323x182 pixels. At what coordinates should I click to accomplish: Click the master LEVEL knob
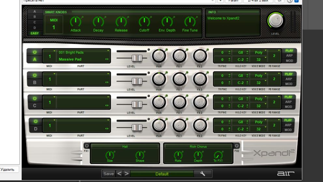pyautogui.click(x=276, y=21)
